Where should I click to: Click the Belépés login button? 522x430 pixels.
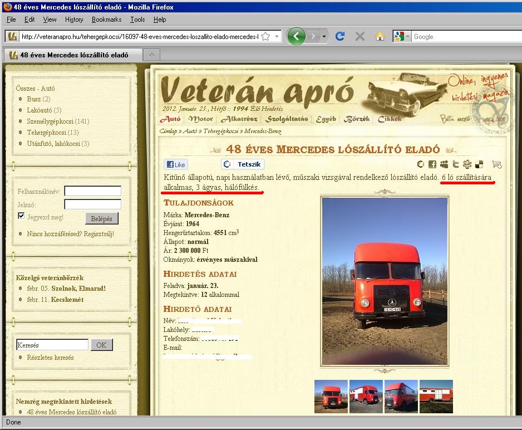point(102,219)
